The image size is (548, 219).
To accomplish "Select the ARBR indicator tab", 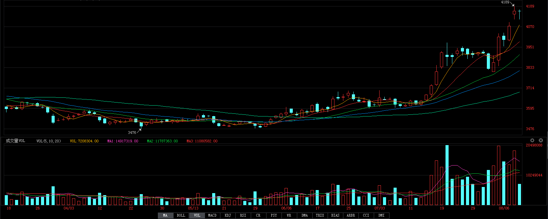I will [351, 215].
